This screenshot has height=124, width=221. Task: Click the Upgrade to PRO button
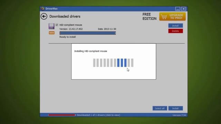coord(172,17)
